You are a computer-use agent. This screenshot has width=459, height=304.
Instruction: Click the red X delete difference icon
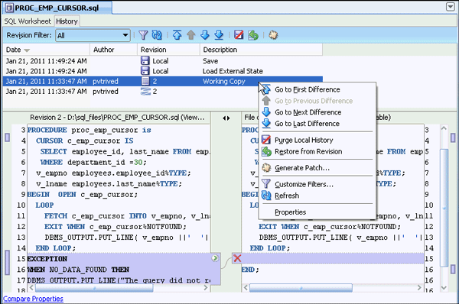click(x=237, y=258)
